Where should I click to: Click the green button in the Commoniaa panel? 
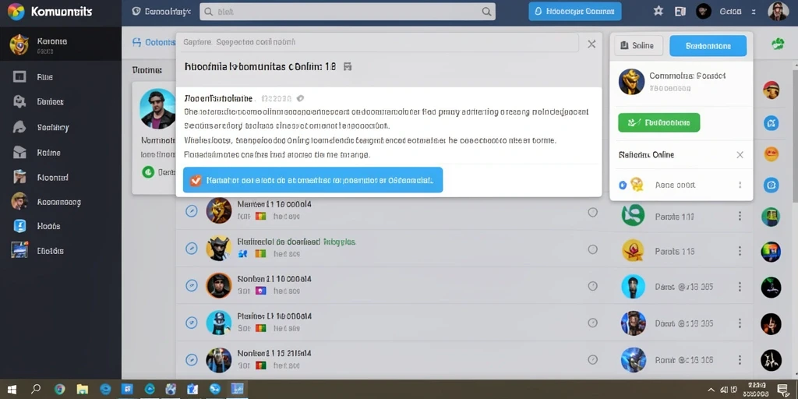[659, 122]
